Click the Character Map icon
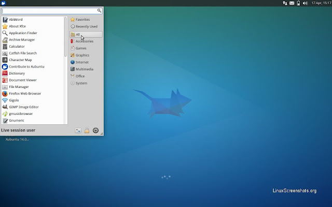The height and width of the screenshot is (207, 332). pyautogui.click(x=5, y=60)
